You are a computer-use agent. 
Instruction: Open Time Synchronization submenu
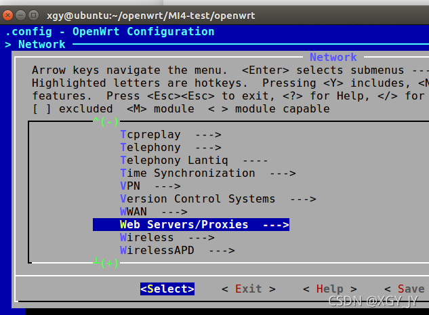208,173
